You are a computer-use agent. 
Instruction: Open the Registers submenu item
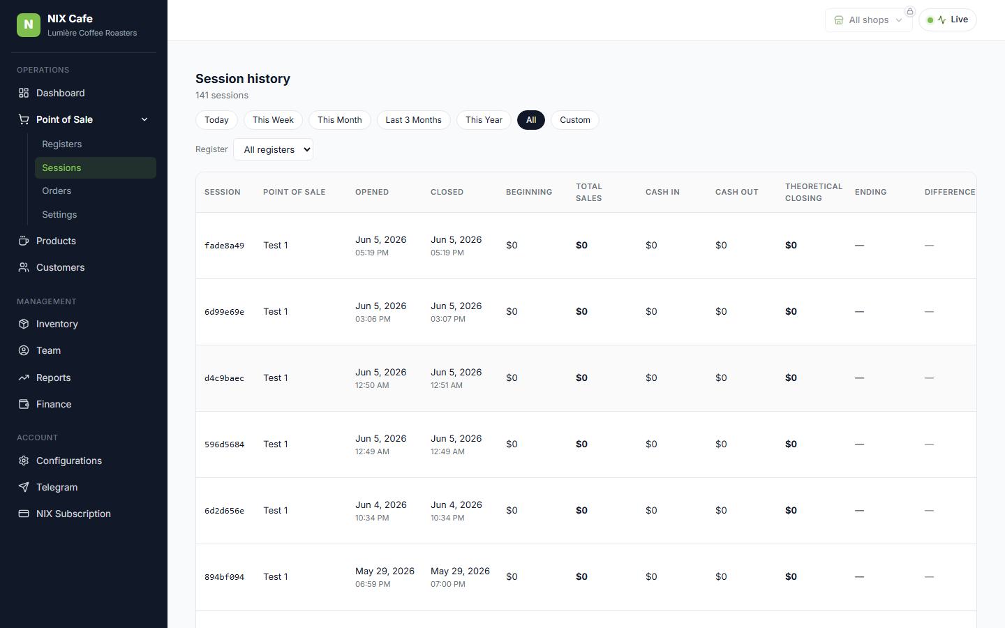click(96, 144)
